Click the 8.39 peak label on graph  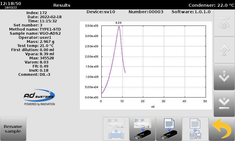[x=118, y=23]
